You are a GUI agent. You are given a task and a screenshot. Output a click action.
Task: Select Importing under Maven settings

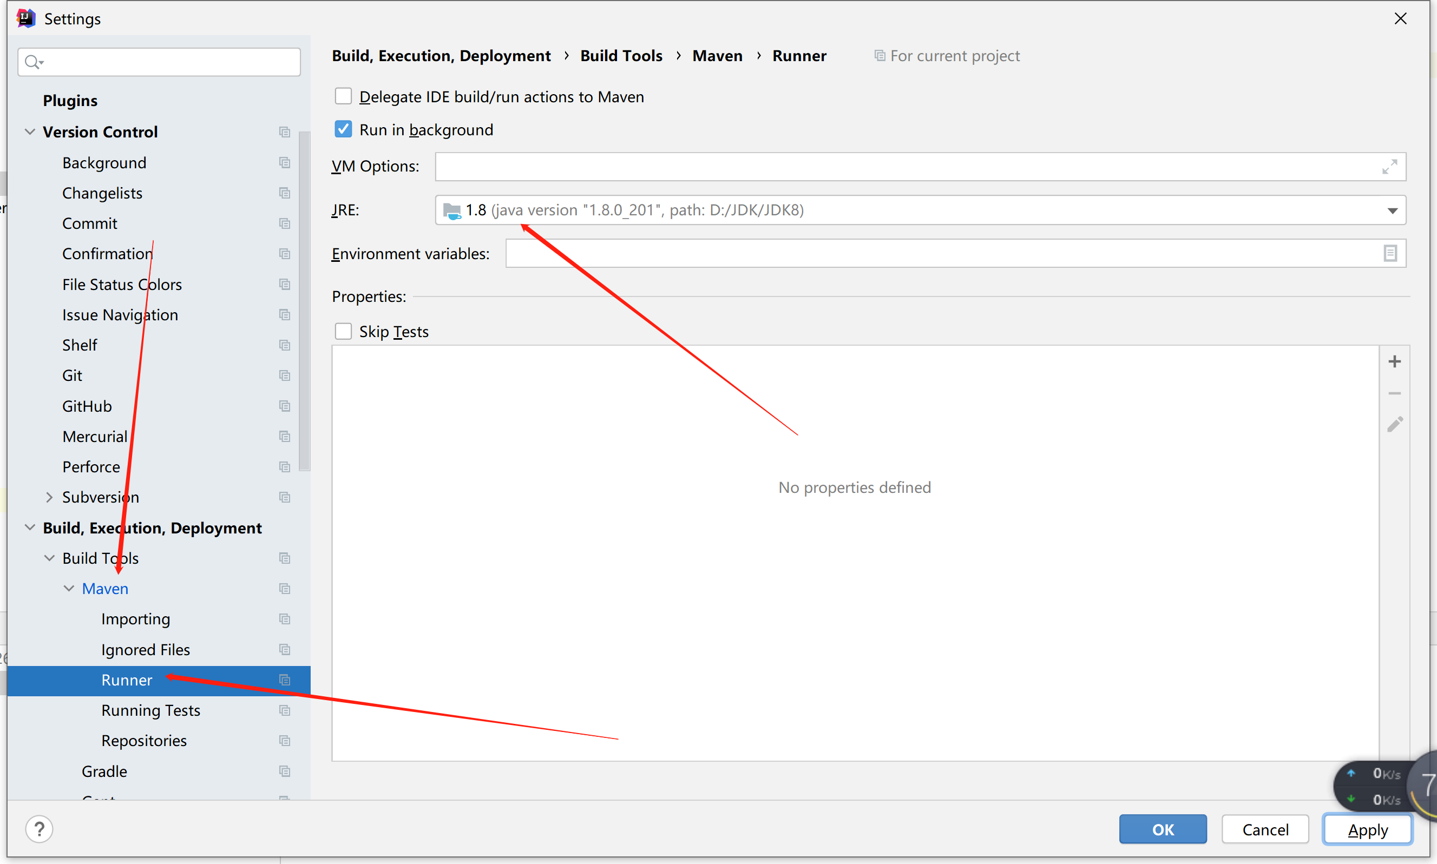point(135,619)
